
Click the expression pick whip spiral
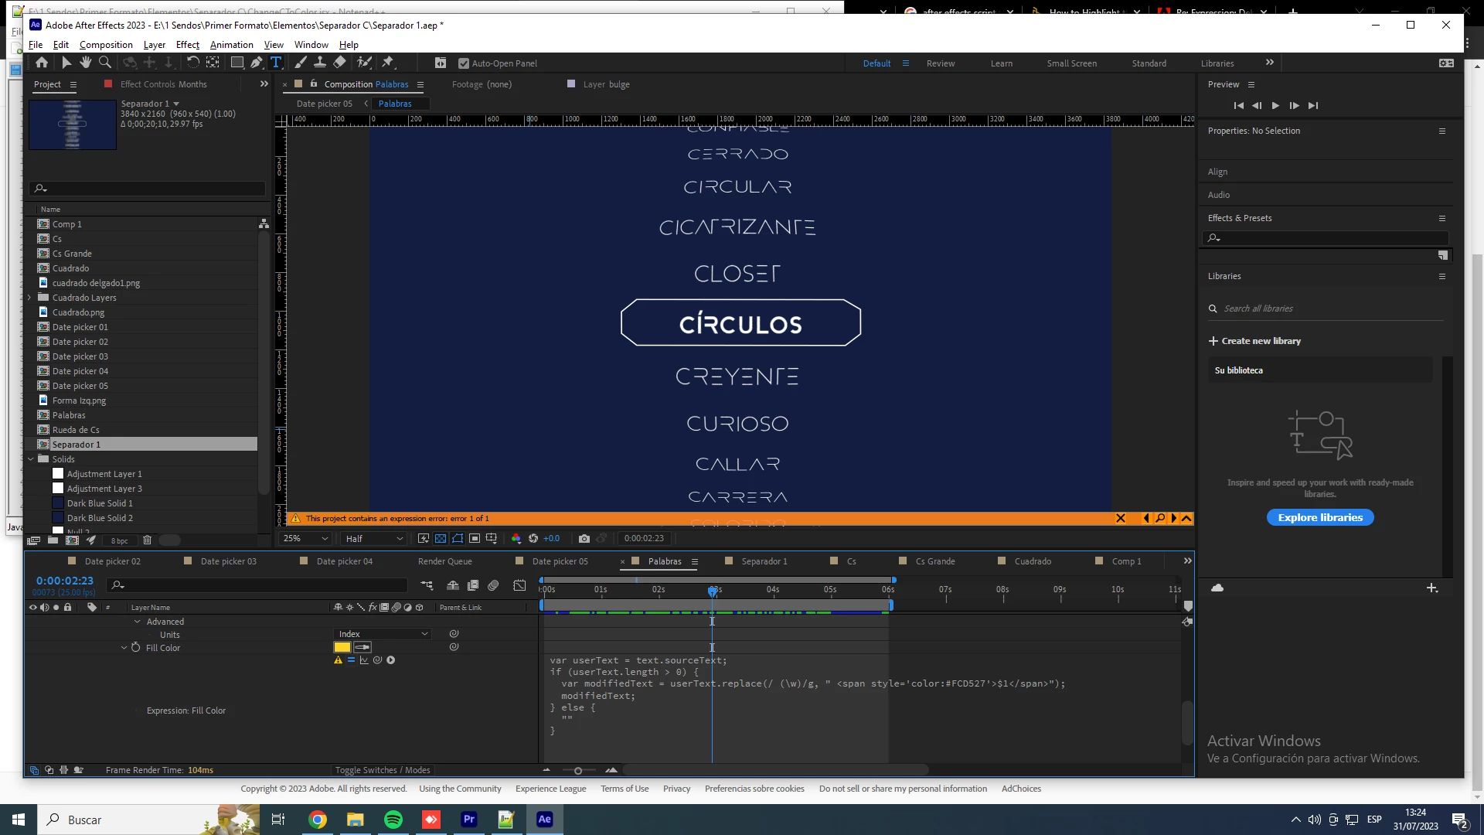click(377, 660)
